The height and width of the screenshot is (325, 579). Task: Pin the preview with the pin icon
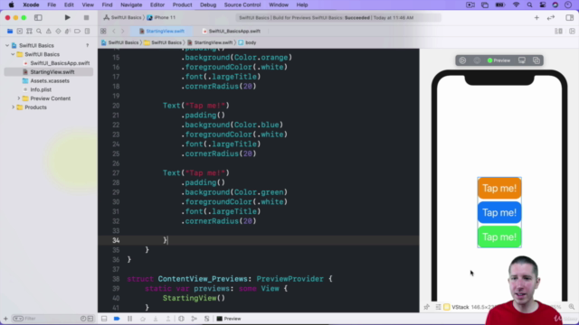pyautogui.click(x=426, y=307)
